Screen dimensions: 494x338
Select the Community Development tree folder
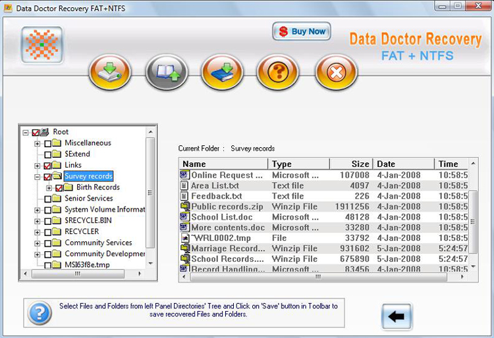(x=105, y=254)
